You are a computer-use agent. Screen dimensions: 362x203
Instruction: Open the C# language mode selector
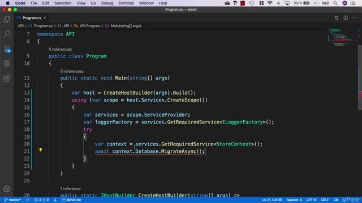point(335,200)
